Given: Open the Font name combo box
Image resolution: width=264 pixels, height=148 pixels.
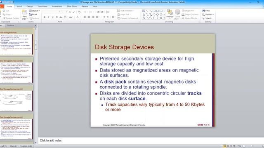Looking at the screenshot, I should coord(52,12).
